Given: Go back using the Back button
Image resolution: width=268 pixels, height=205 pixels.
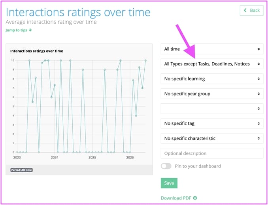Looking at the screenshot, I should [x=251, y=10].
